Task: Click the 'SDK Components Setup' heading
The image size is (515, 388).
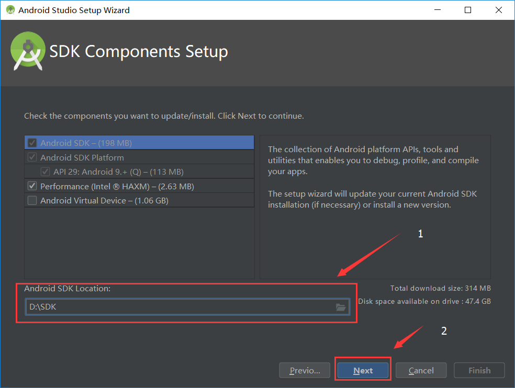Action: 139,52
